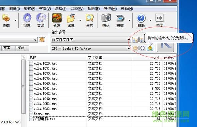Click the file icon of Share.txt
197x127 pixels.
click(31, 114)
